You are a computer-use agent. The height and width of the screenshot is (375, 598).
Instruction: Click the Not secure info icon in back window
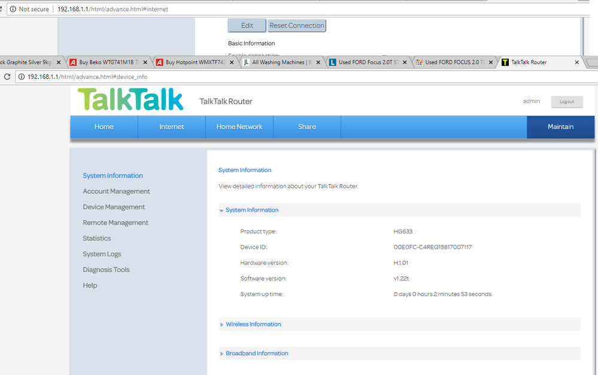(13, 9)
